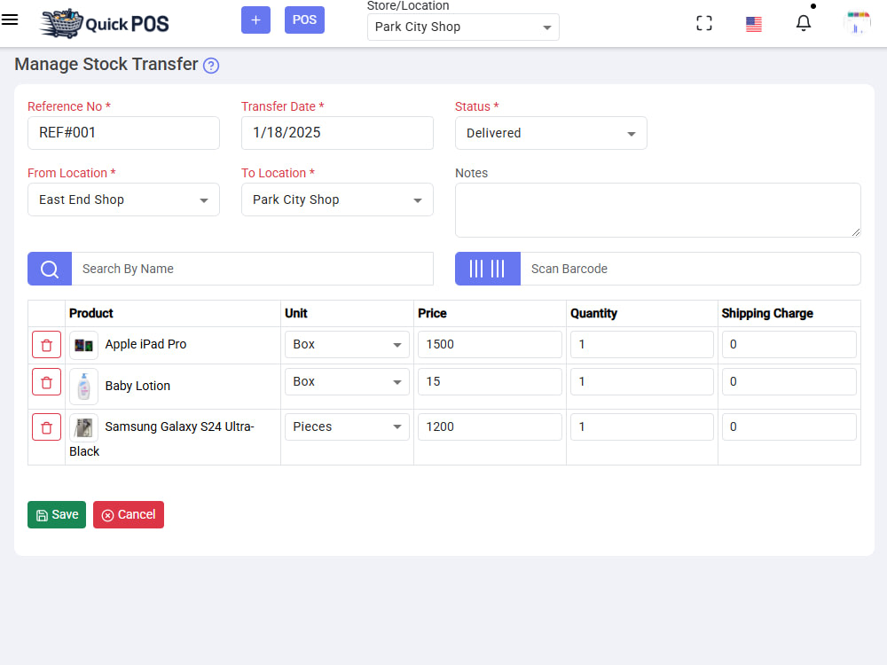Open Unit dropdown for Baby Lotion
This screenshot has width=887, height=665.
347,381
